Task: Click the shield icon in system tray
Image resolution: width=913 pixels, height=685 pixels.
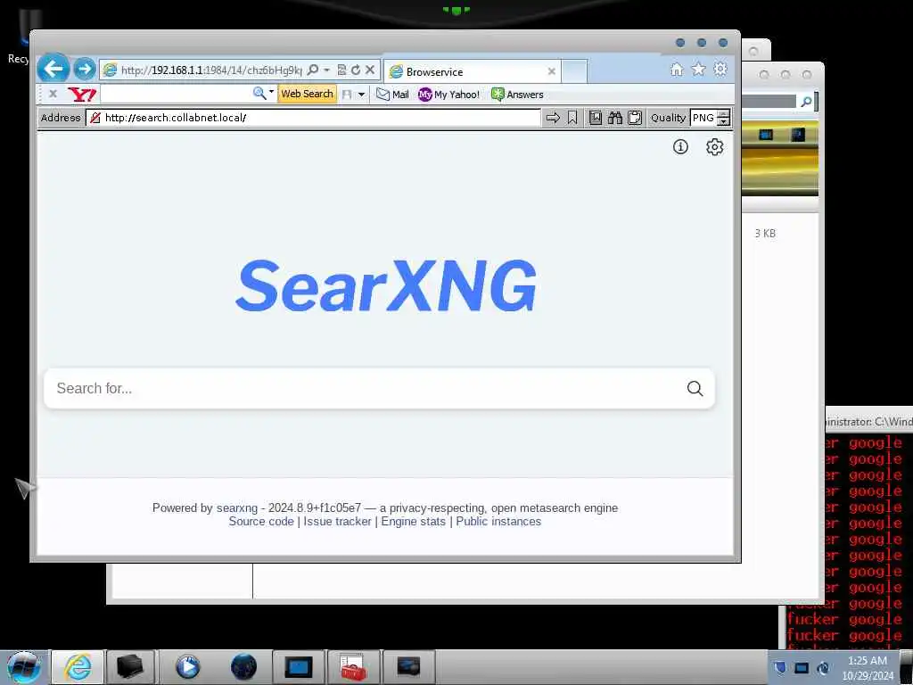Action: [x=780, y=668]
